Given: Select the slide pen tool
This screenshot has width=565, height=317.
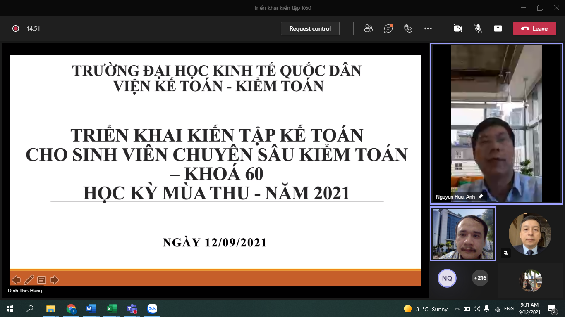Looking at the screenshot, I should 29,280.
